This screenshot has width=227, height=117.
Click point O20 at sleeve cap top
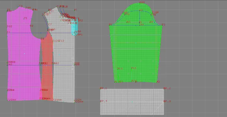click(x=142, y=3)
